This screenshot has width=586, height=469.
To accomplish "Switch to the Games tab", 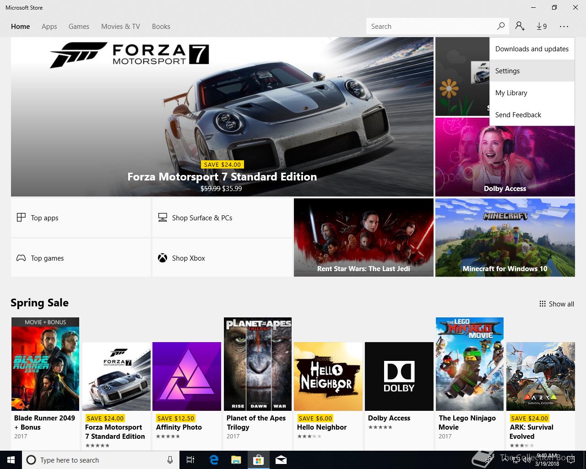I will pos(79,27).
